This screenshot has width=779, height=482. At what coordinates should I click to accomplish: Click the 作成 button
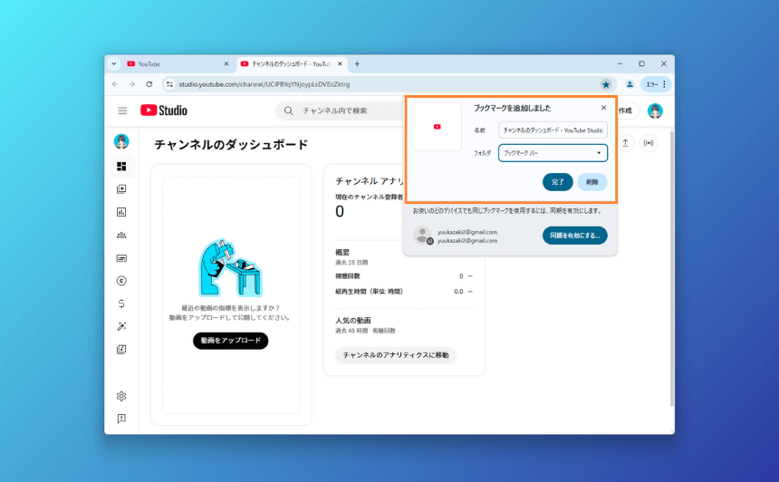coord(626,111)
